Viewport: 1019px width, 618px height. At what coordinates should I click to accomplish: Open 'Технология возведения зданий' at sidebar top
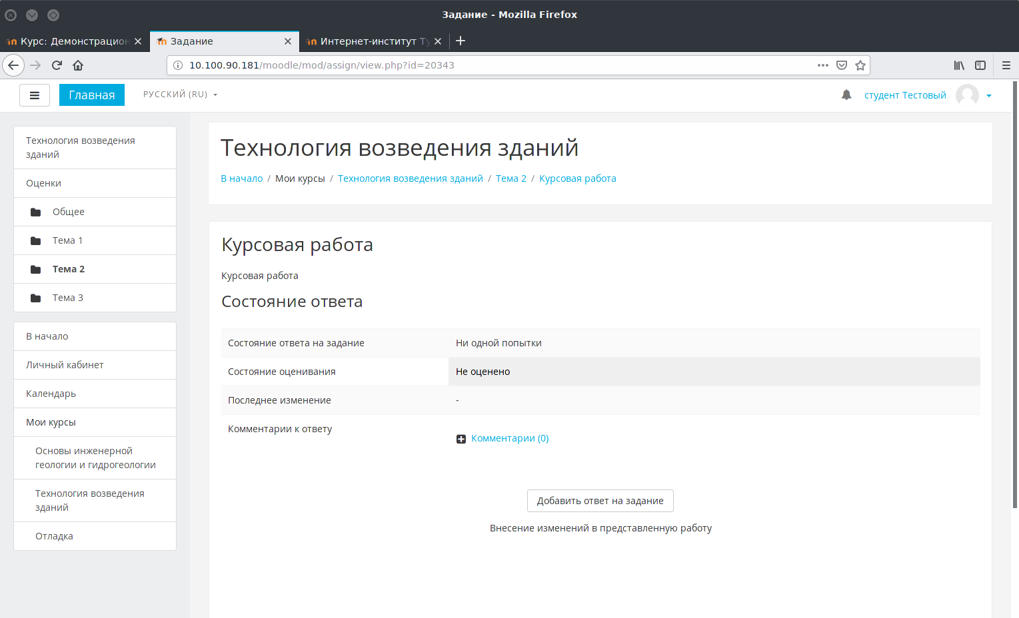click(x=95, y=148)
